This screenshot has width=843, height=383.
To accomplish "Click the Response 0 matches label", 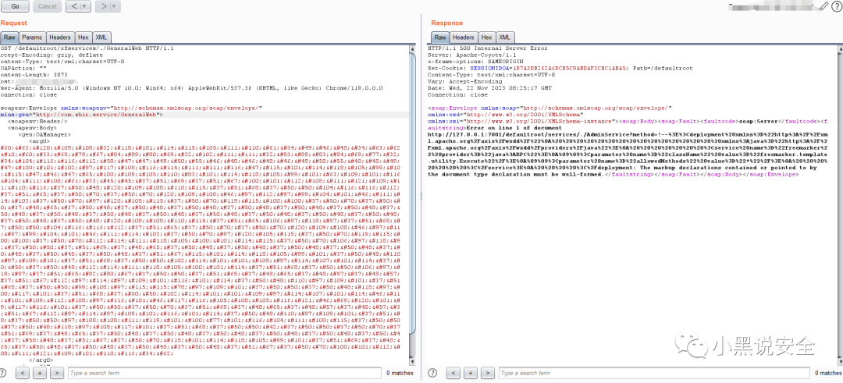I will pyautogui.click(x=828, y=373).
